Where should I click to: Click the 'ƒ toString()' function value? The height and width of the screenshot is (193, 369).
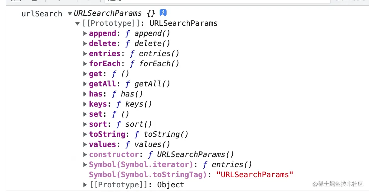pyautogui.click(x=161, y=134)
